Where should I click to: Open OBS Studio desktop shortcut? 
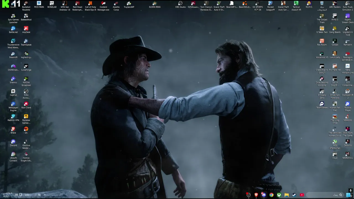(180, 5)
